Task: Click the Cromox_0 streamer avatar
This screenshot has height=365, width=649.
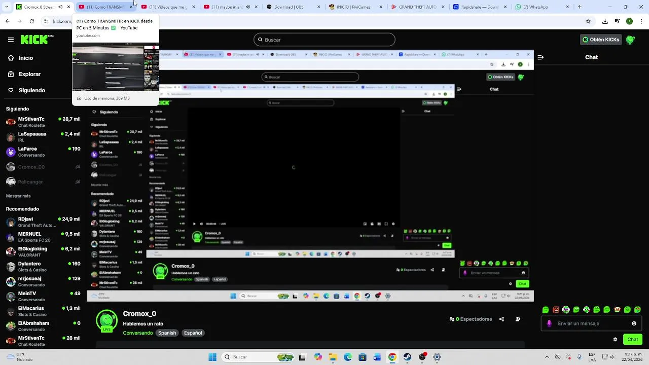Action: click(x=106, y=320)
